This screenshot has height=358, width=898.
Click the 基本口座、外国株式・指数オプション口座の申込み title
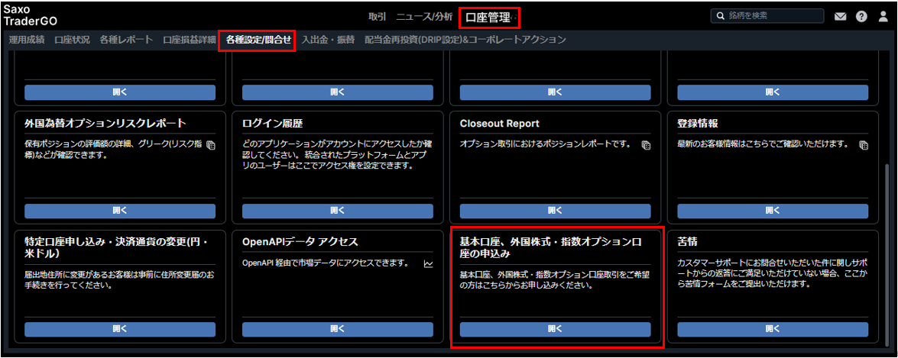coord(549,247)
